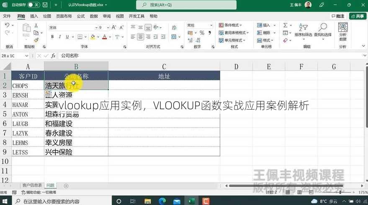The image size is (368, 205).
Task: Click the search box 搜索(Alt+Q)
Action: (186, 5)
